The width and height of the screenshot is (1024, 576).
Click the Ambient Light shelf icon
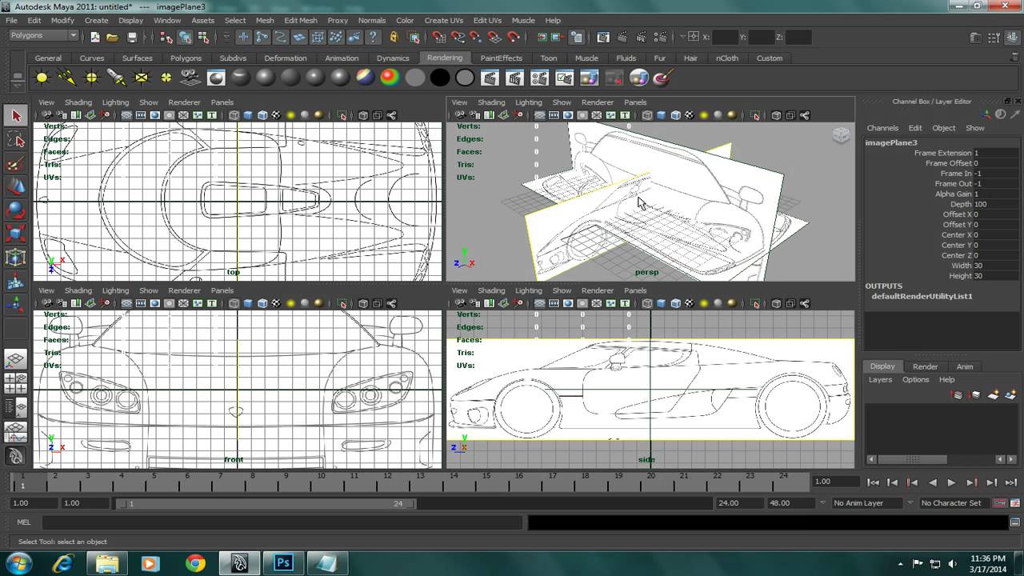pyautogui.click(x=42, y=78)
